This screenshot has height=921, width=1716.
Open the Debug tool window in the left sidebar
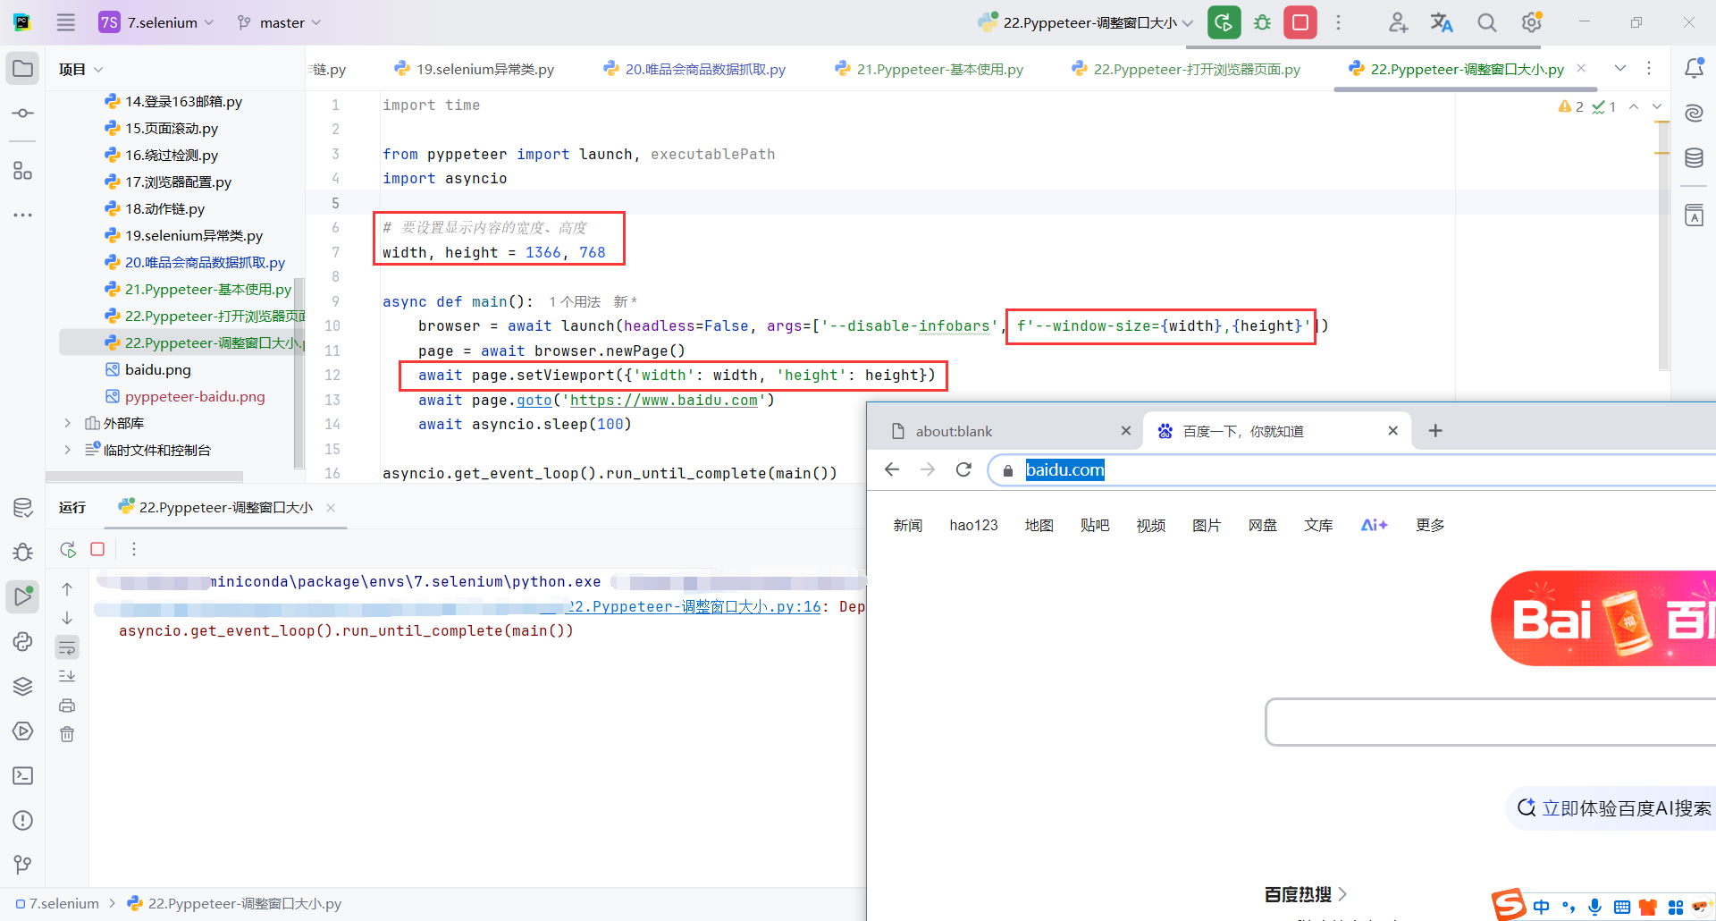coord(23,553)
